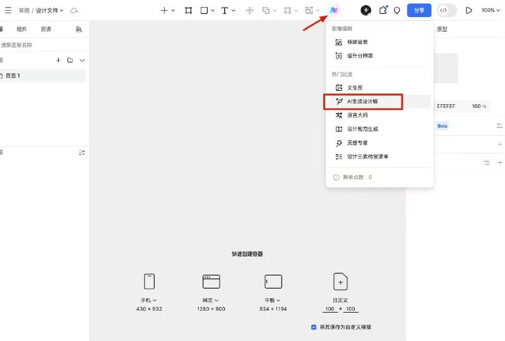505x341 pixels.
Task: Choose the 平板 tablet container preset
Action: tap(273, 282)
